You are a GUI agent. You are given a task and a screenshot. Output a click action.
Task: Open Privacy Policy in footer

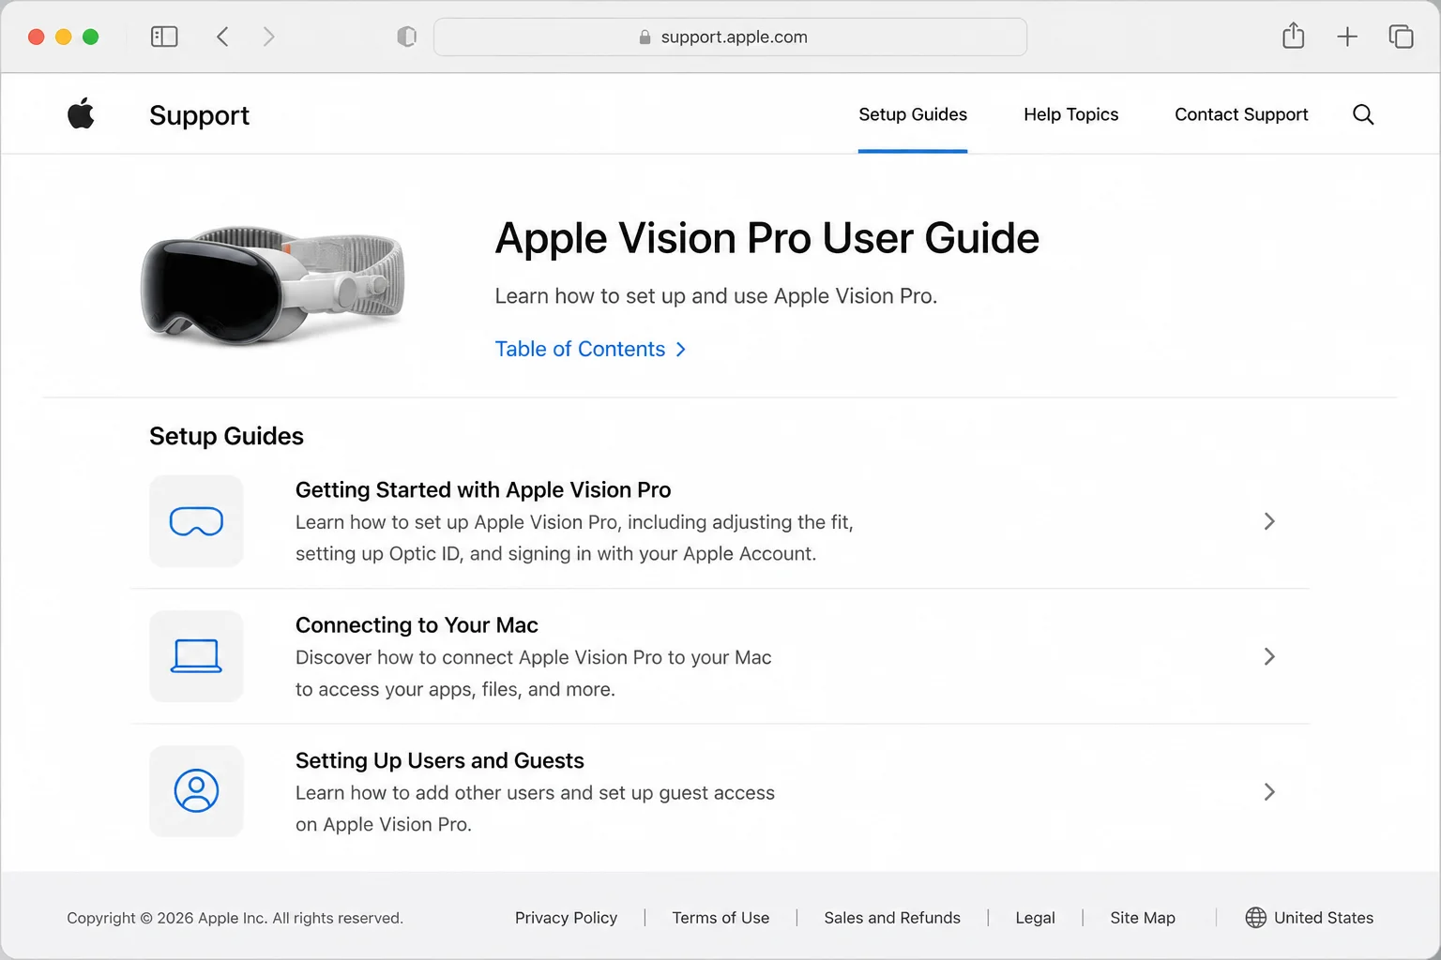566,918
